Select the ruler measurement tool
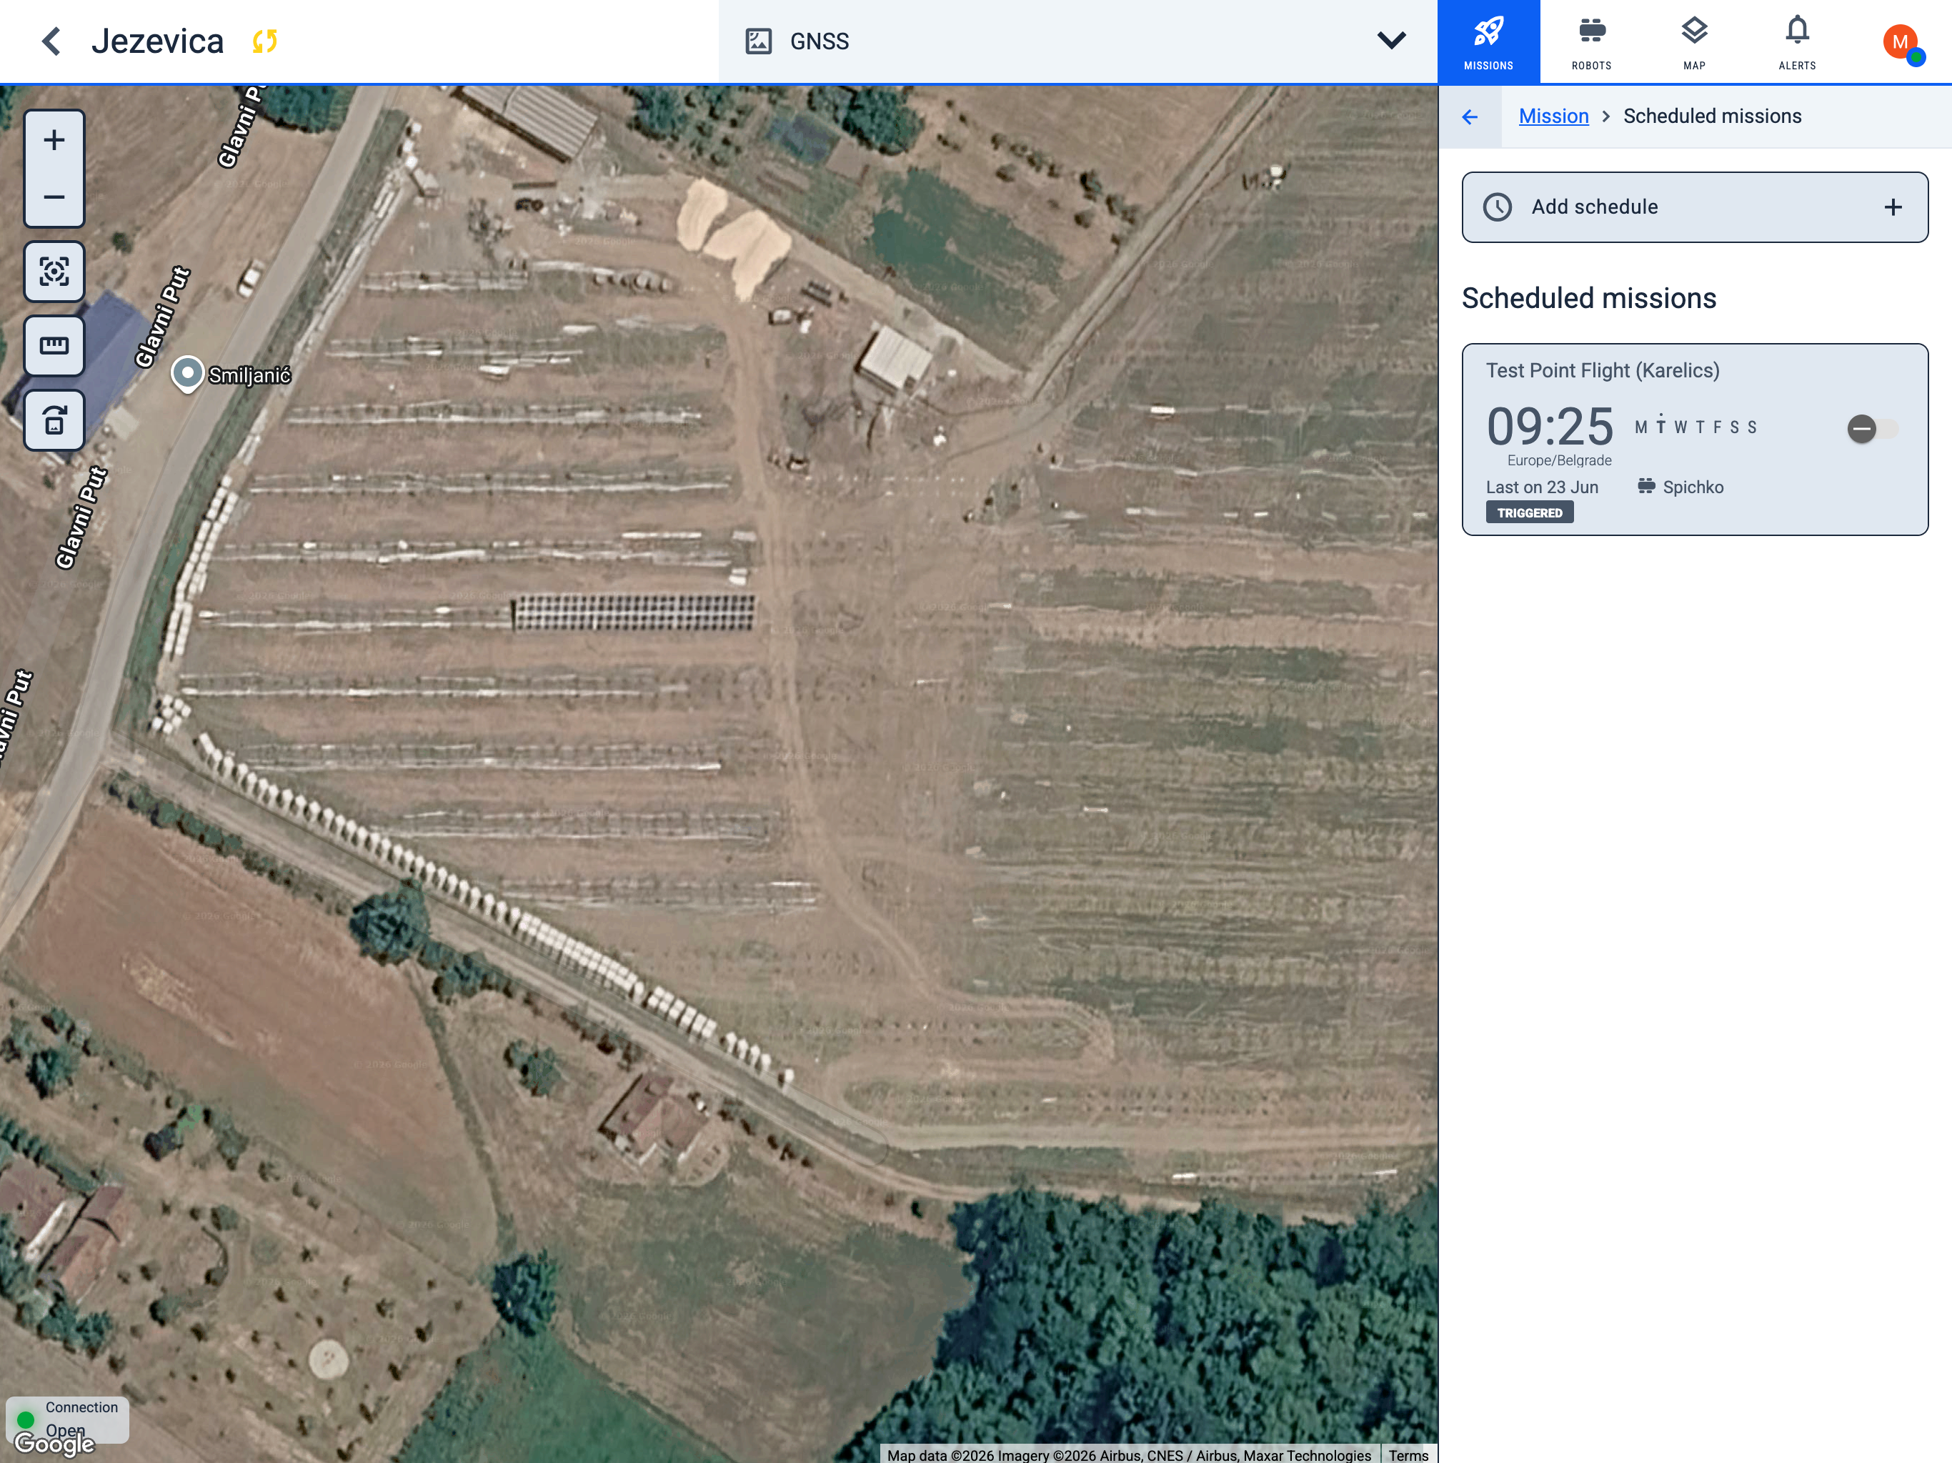This screenshot has width=1952, height=1463. tap(54, 345)
